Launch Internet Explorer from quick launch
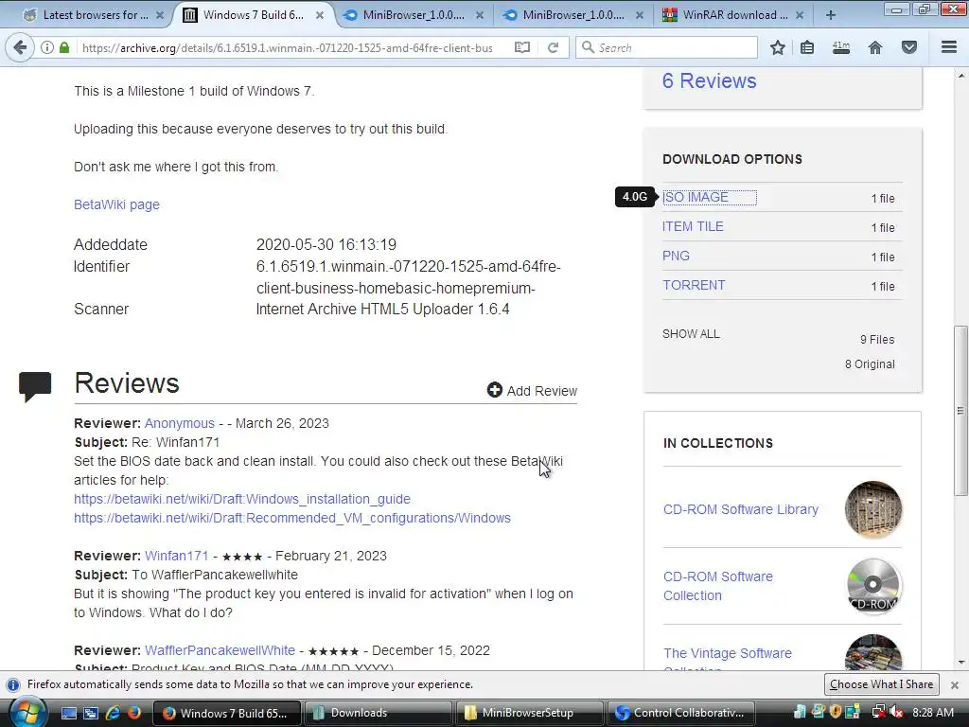The image size is (969, 727). pos(113,713)
